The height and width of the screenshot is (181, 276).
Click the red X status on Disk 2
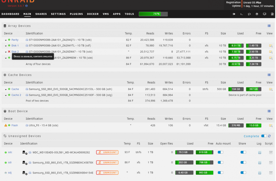click(x=9, y=52)
